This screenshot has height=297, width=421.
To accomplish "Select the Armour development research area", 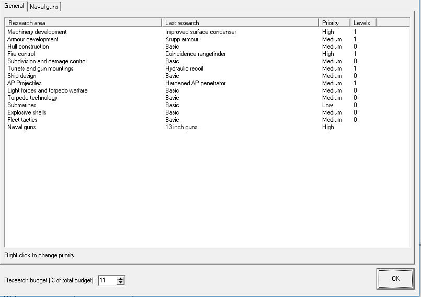I will pyautogui.click(x=33, y=39).
